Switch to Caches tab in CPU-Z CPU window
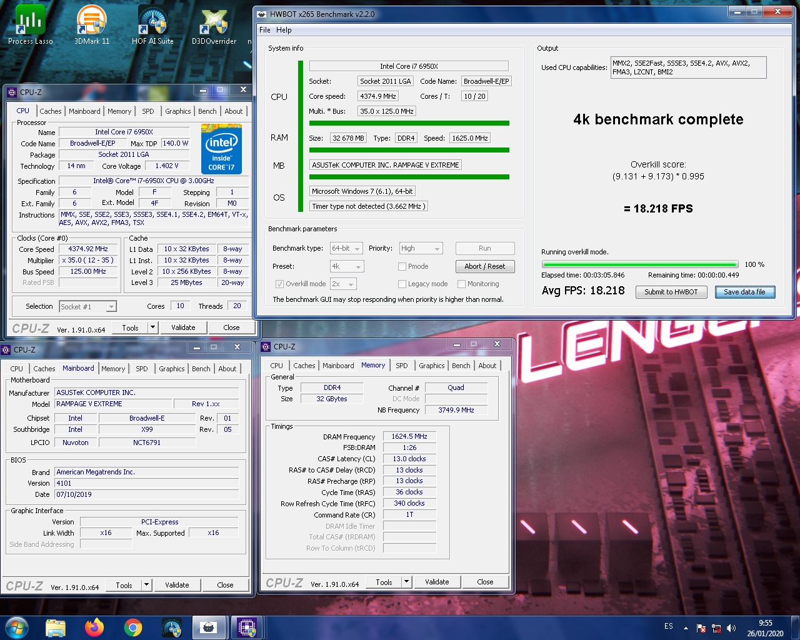Screen dimensions: 800x640 pyautogui.click(x=51, y=111)
